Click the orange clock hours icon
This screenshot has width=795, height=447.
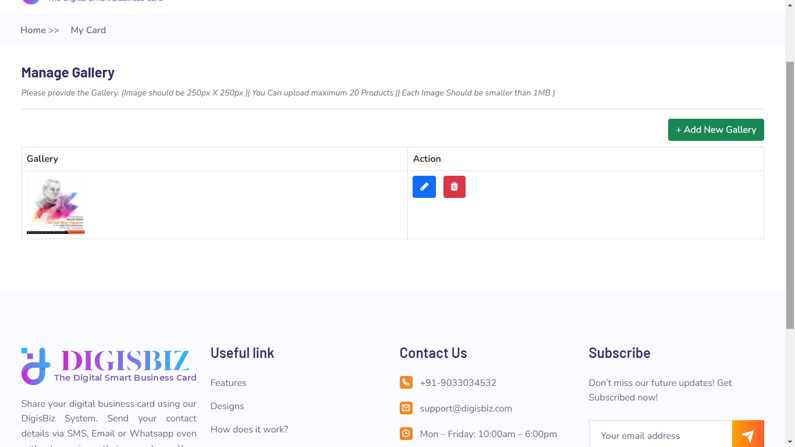coord(406,434)
